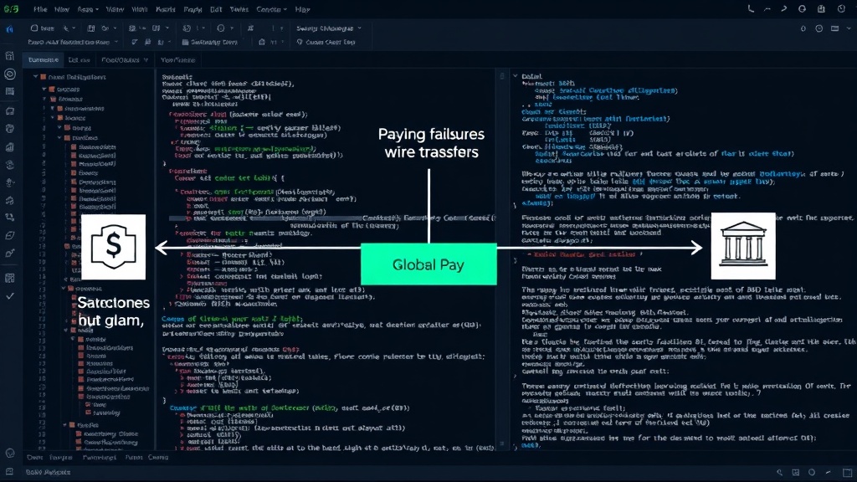857x482 pixels.
Task: Collapse the right panel section chevron
Action: [516, 76]
